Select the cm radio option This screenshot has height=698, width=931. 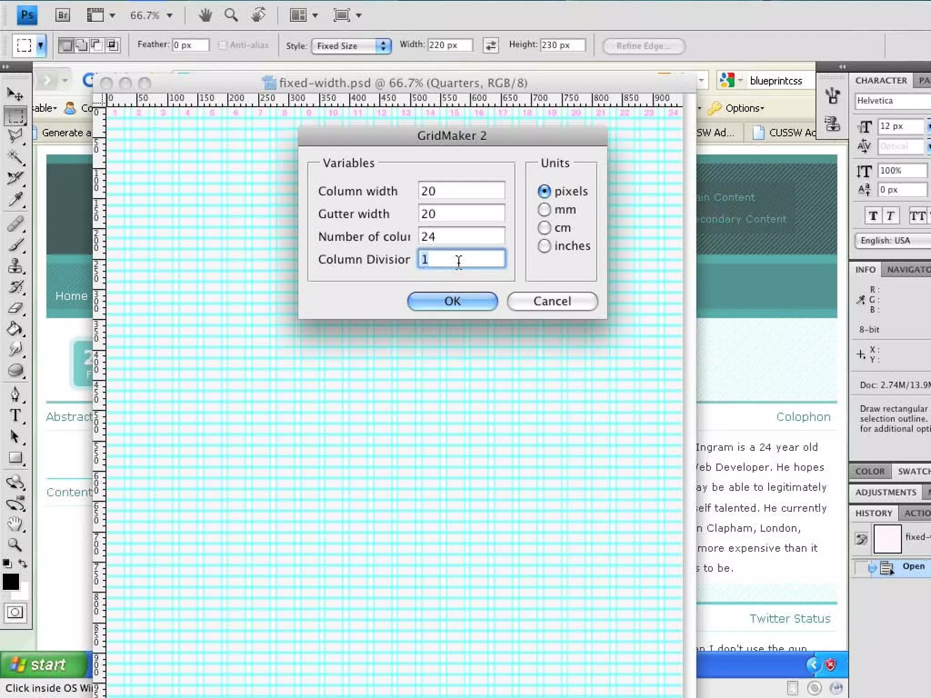[x=544, y=228]
